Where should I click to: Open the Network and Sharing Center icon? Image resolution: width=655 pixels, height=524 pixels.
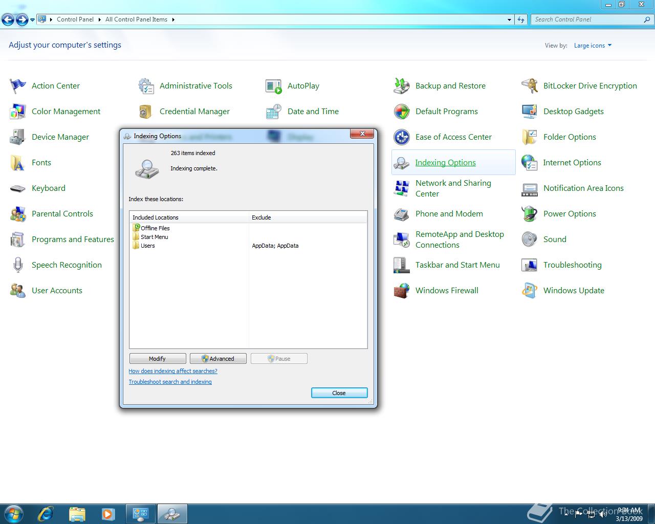point(402,188)
